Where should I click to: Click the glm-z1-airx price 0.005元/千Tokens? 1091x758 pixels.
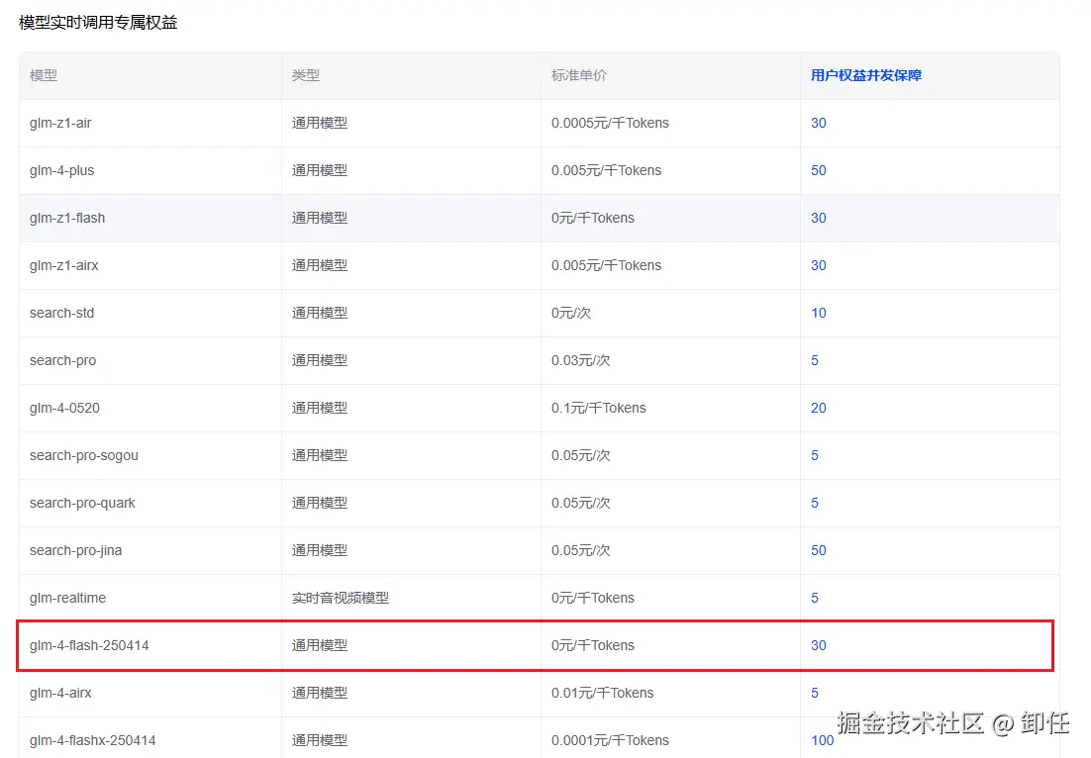tap(606, 265)
